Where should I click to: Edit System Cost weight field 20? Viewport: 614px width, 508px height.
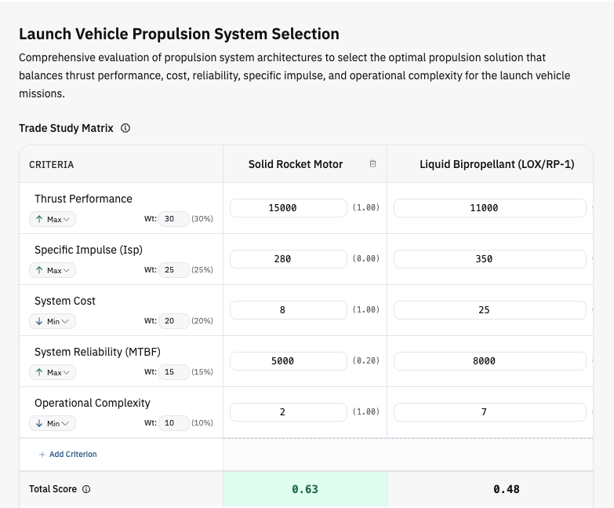[174, 320]
